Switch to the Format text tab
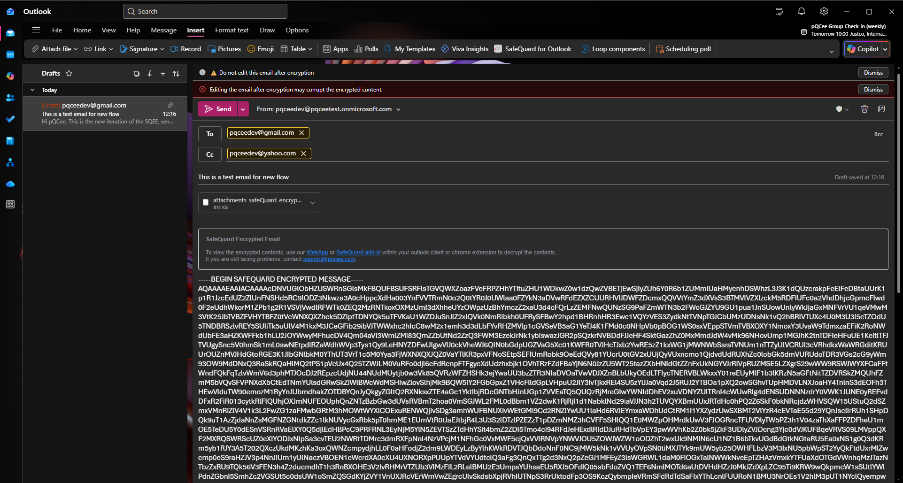 pos(232,30)
